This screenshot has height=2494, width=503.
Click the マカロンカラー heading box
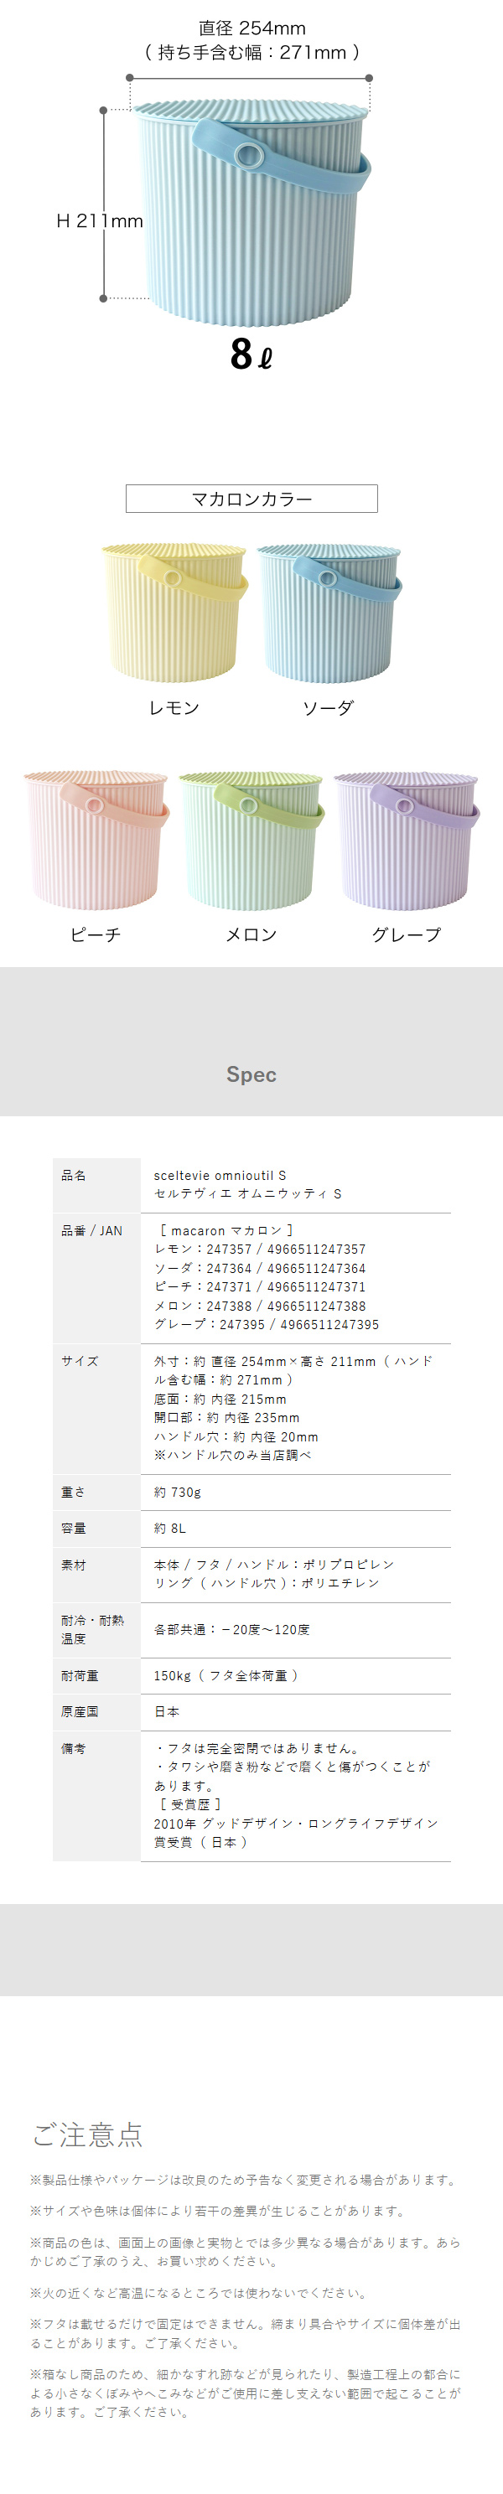(251, 499)
